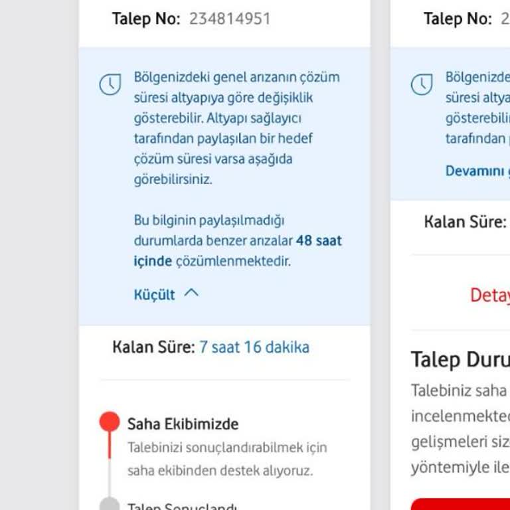Screen dimensions: 510x510
Task: Click the bold '48 saat içinde' text
Action: coord(238,251)
